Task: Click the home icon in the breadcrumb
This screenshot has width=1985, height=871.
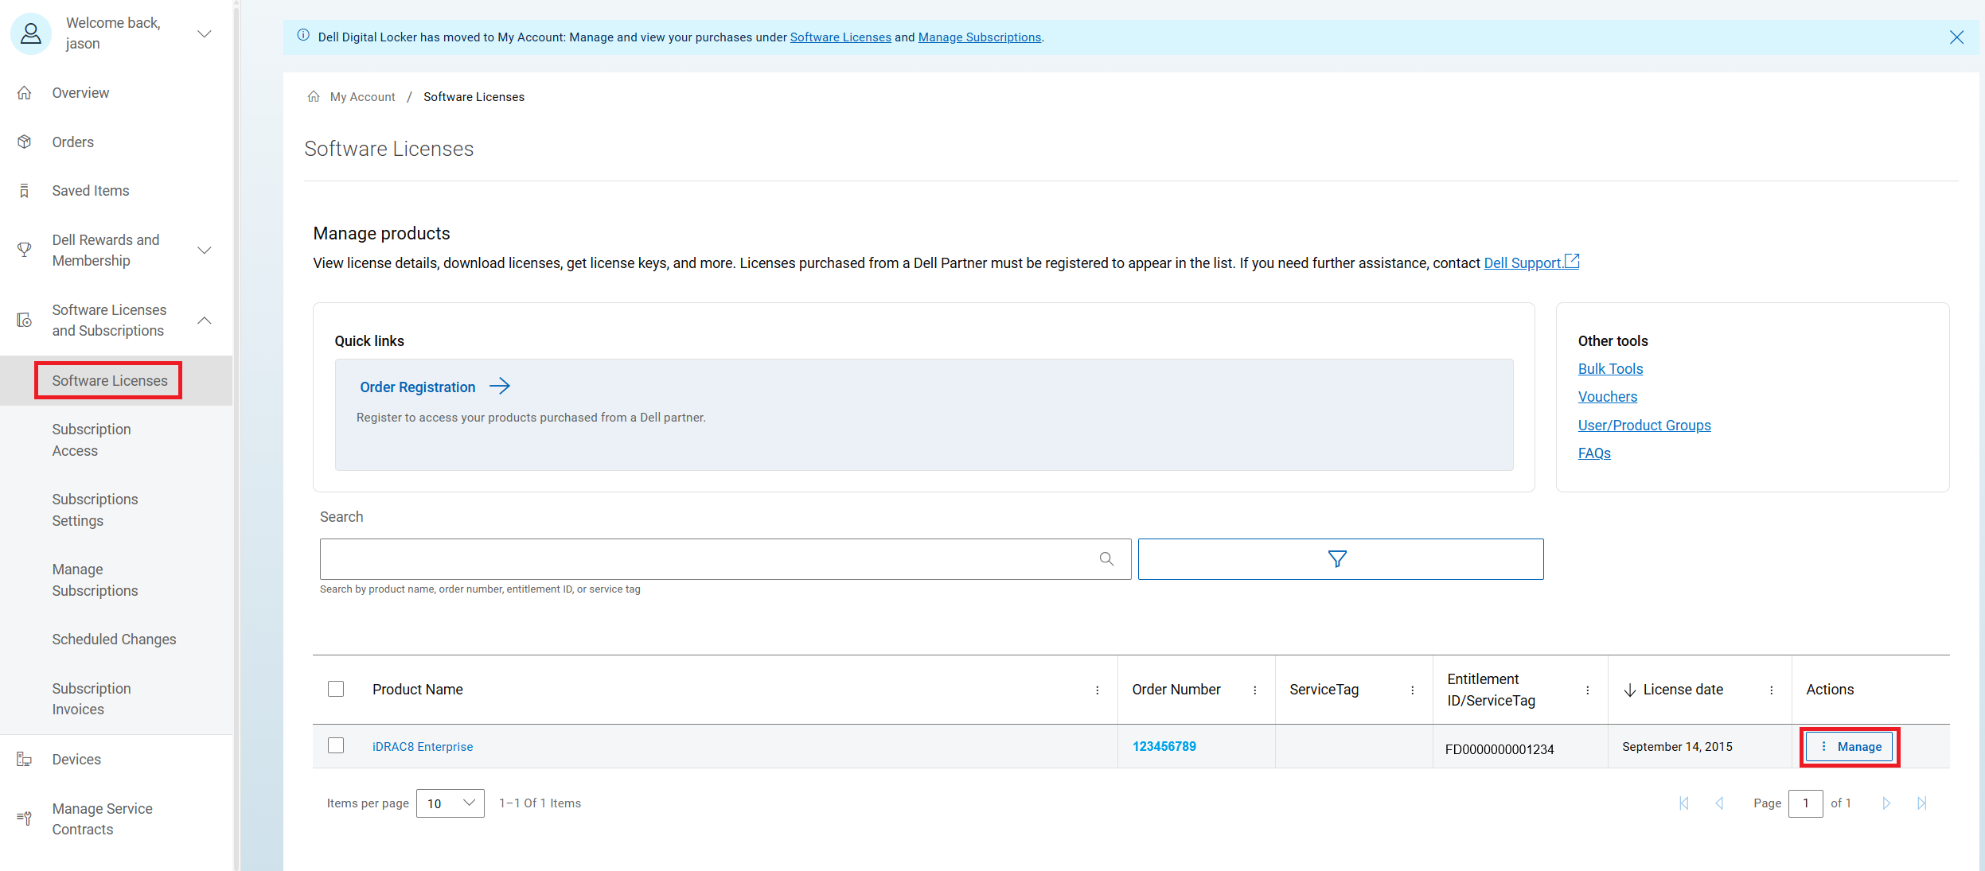Action: coord(314,95)
